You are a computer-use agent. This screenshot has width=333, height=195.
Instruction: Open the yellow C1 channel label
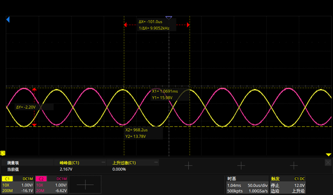click(7, 179)
